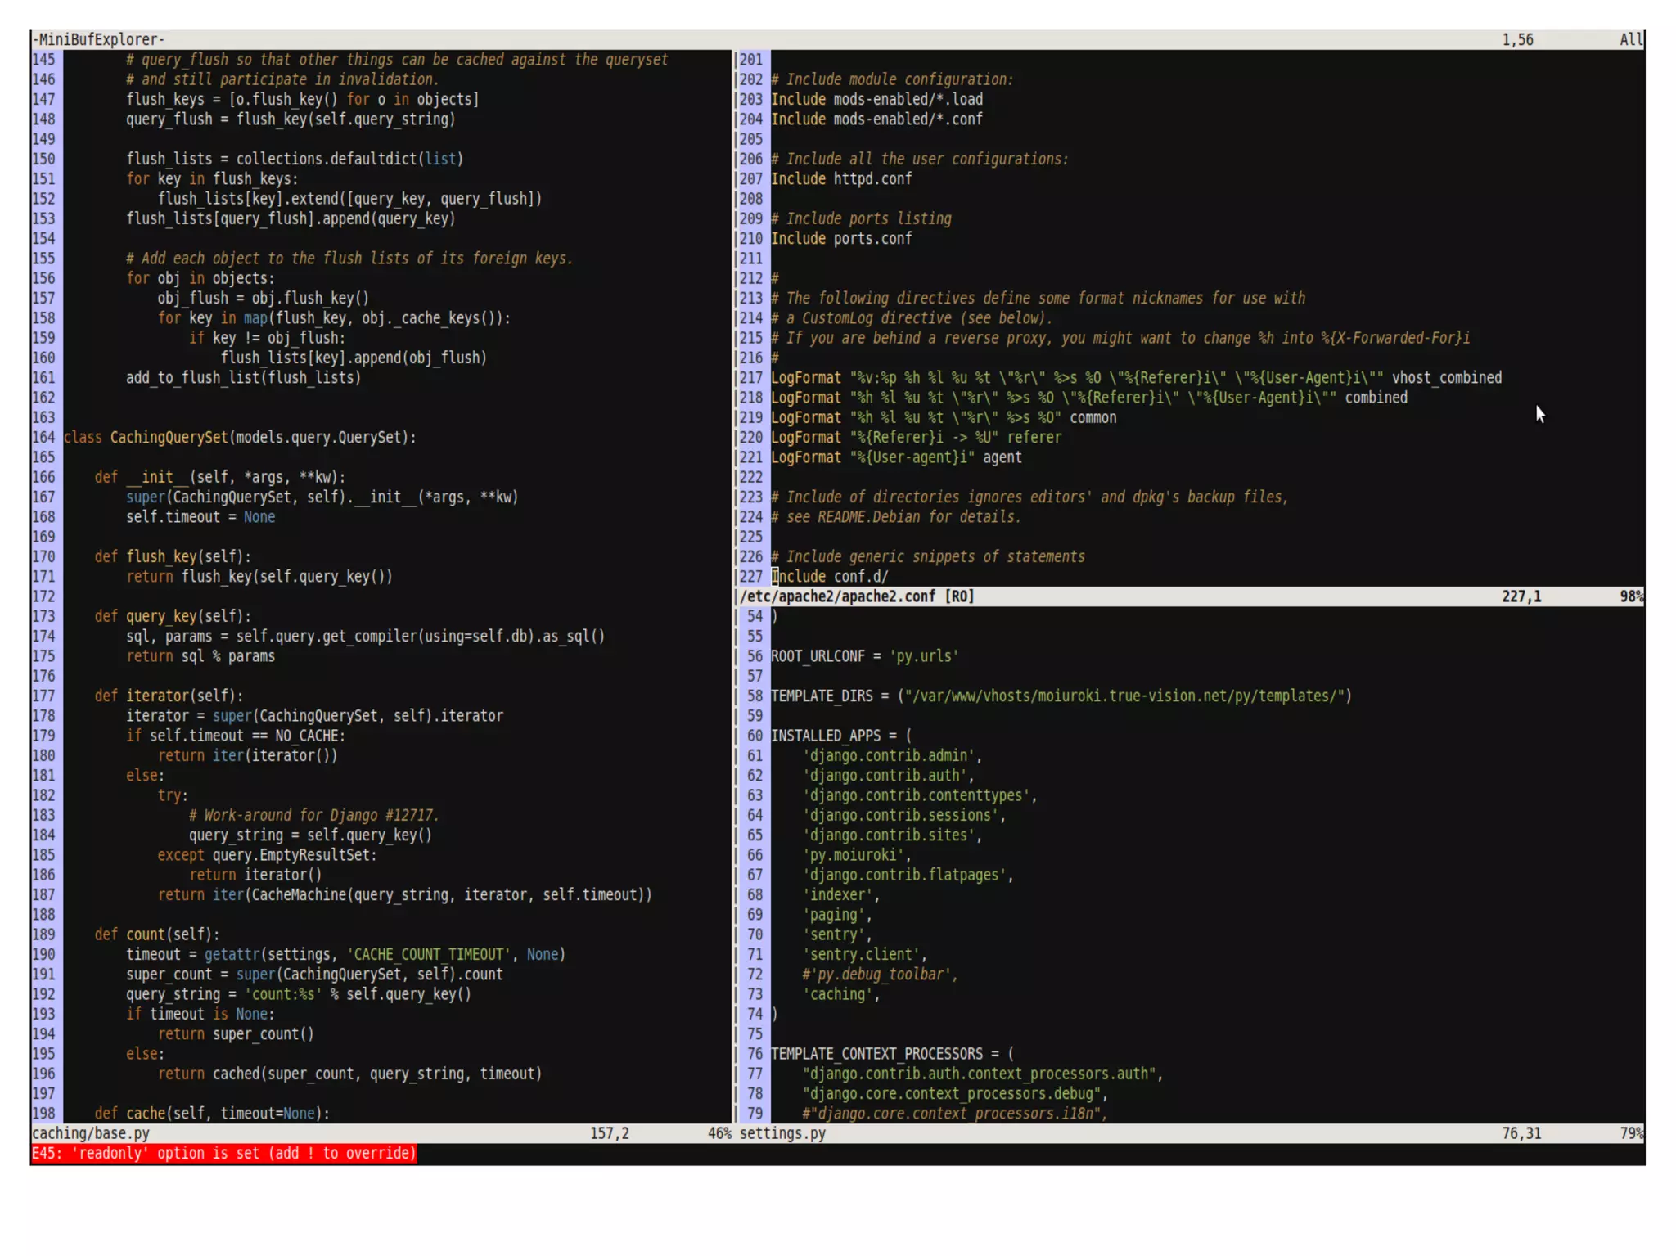
Task: Click line number 164 in left pane
Action: pyautogui.click(x=44, y=437)
